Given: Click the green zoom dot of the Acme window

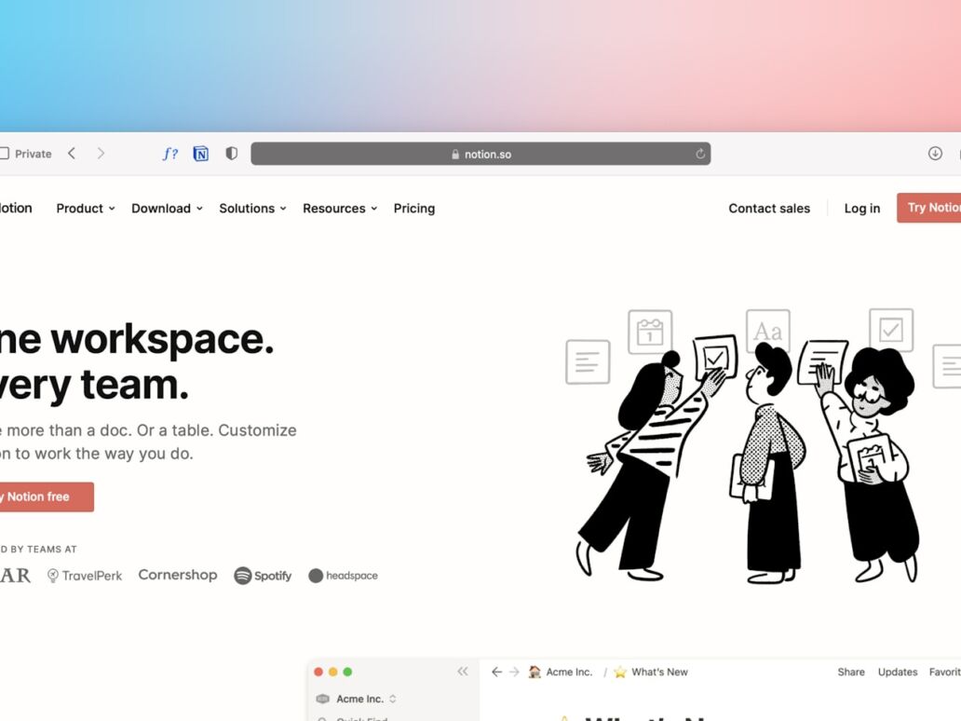Looking at the screenshot, I should 347,672.
